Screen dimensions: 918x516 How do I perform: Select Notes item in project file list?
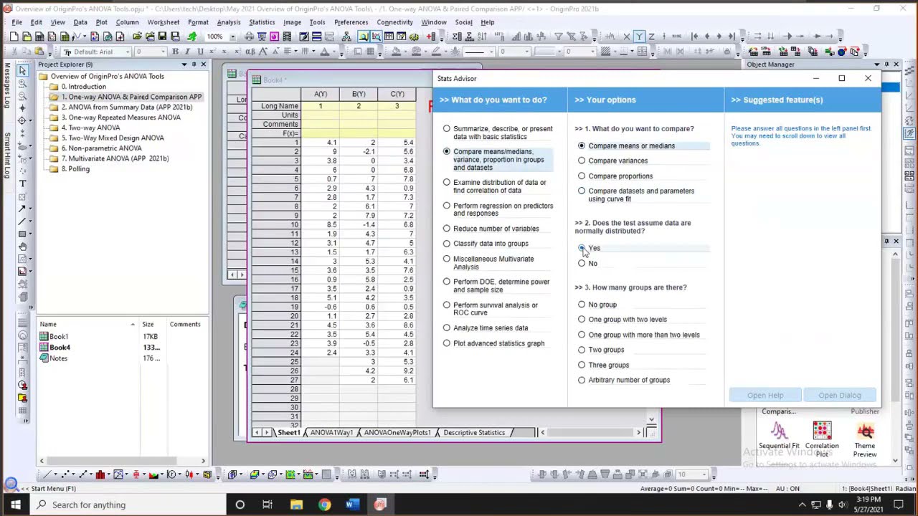pos(54,358)
